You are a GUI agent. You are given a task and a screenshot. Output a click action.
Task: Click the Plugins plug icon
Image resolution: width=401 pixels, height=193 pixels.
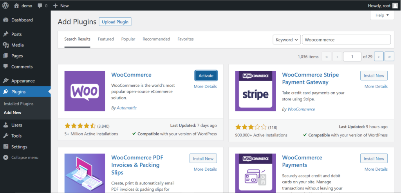[5, 92]
